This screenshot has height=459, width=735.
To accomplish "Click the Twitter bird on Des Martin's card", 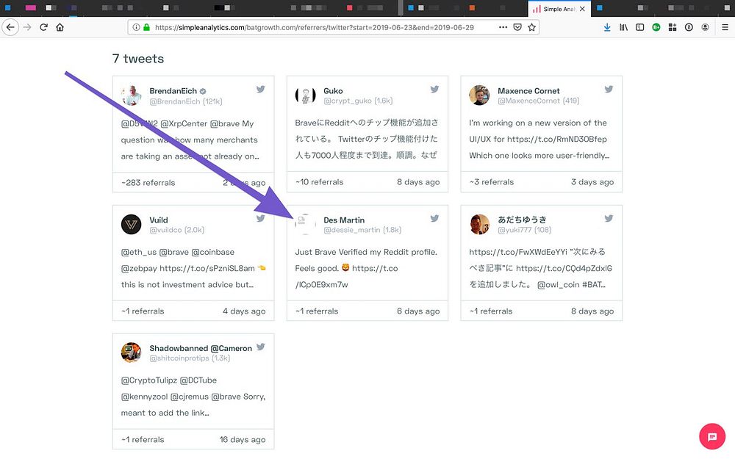I will coord(434,218).
